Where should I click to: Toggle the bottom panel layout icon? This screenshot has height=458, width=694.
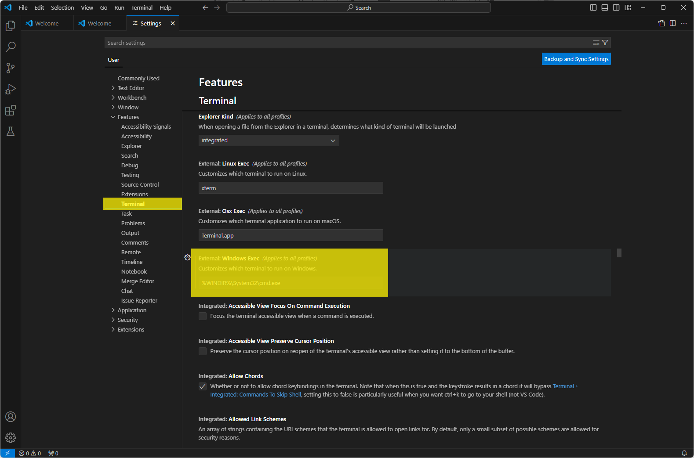tap(605, 7)
